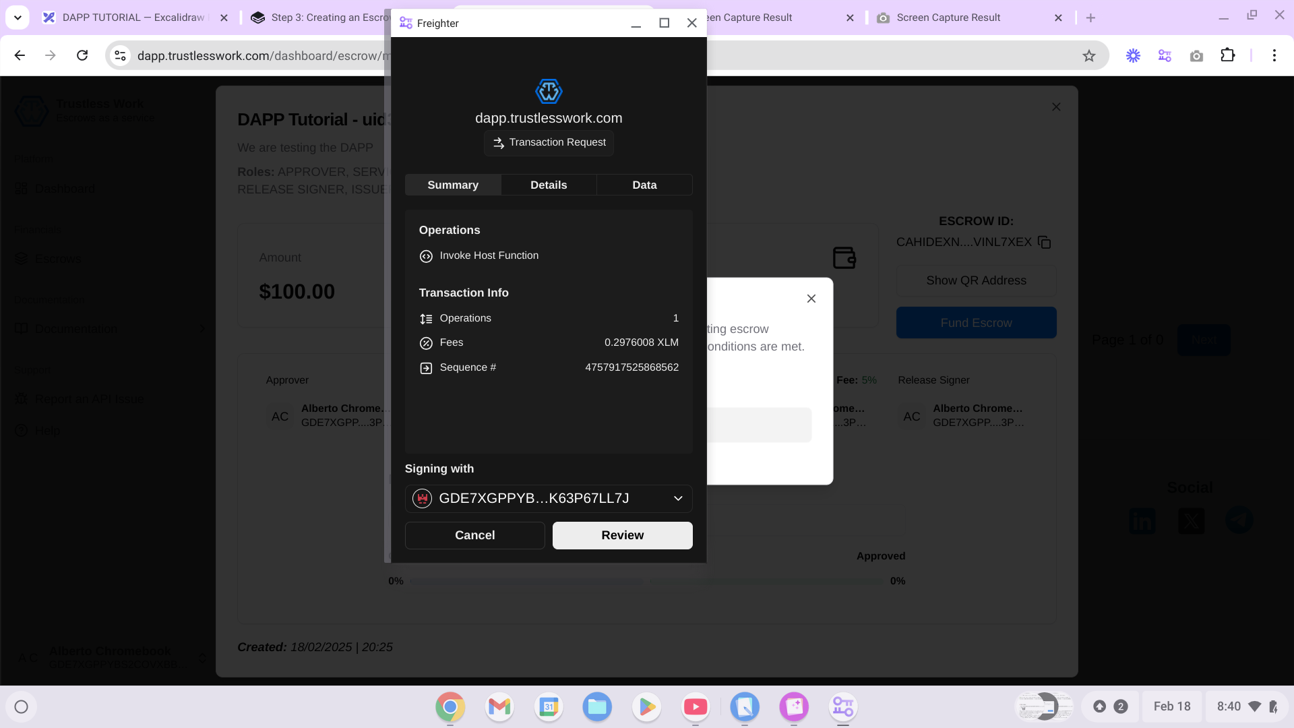Open the Files app in shelf
This screenshot has height=728, width=1294.
coord(597,706)
